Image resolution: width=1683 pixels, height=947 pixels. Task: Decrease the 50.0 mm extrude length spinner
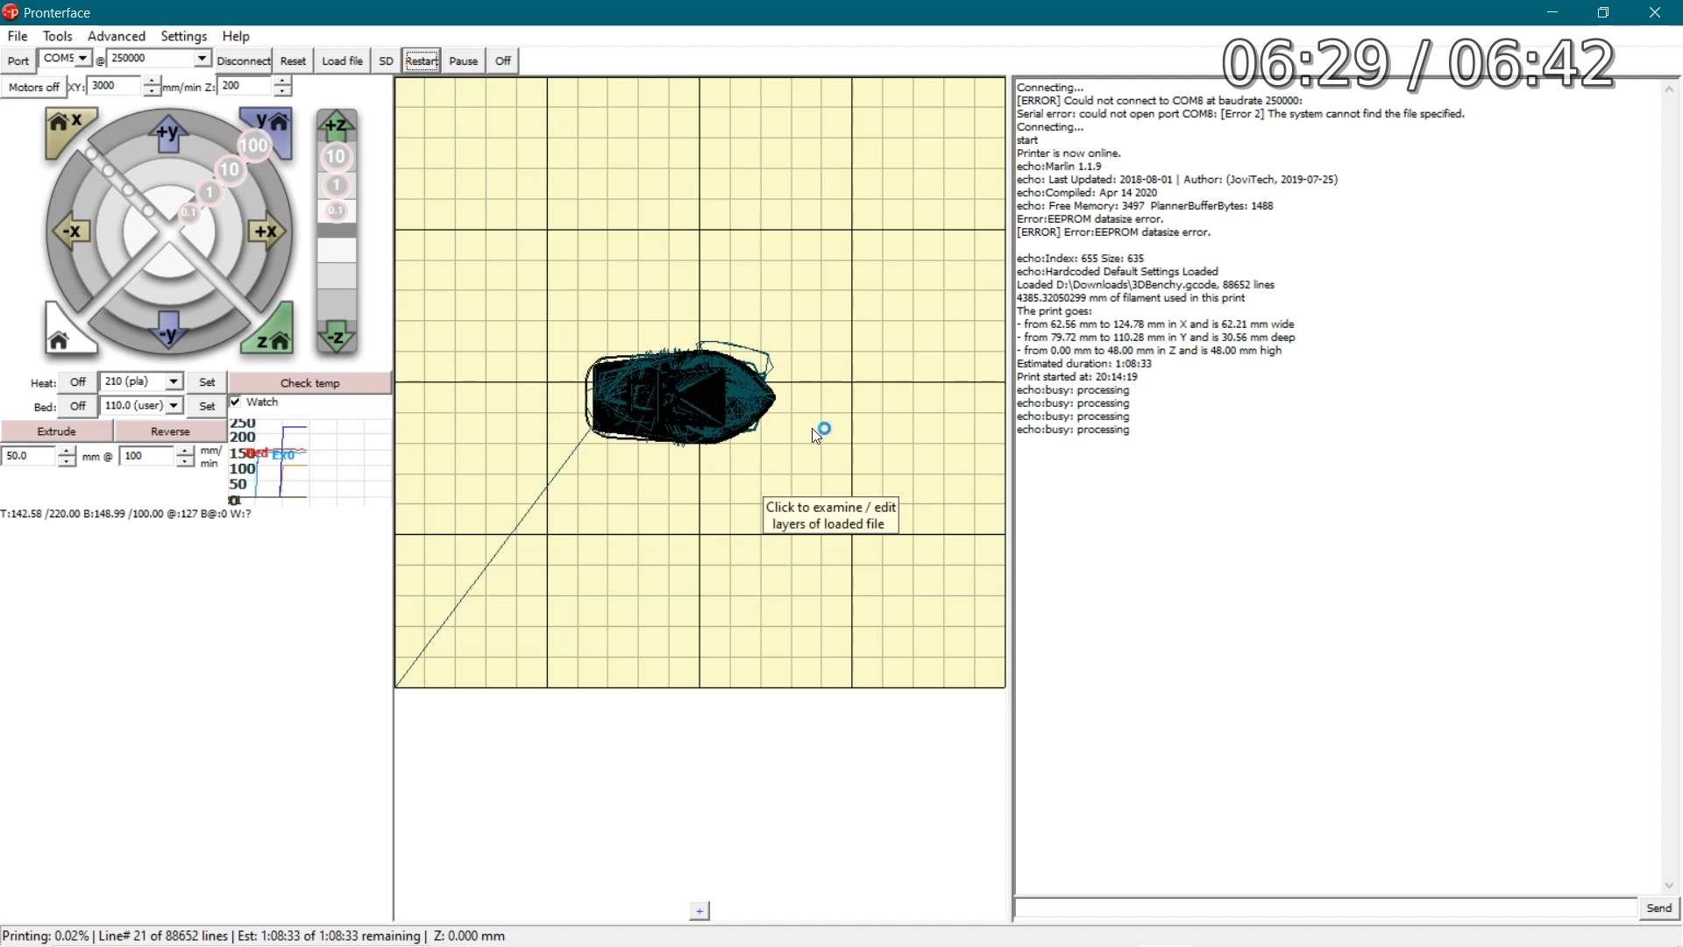67,461
